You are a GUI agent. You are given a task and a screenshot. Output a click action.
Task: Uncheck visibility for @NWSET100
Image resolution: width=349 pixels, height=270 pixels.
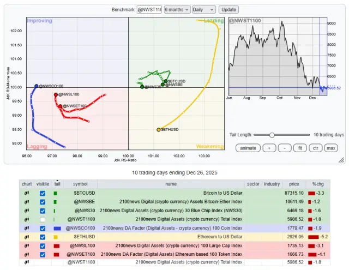43,254
